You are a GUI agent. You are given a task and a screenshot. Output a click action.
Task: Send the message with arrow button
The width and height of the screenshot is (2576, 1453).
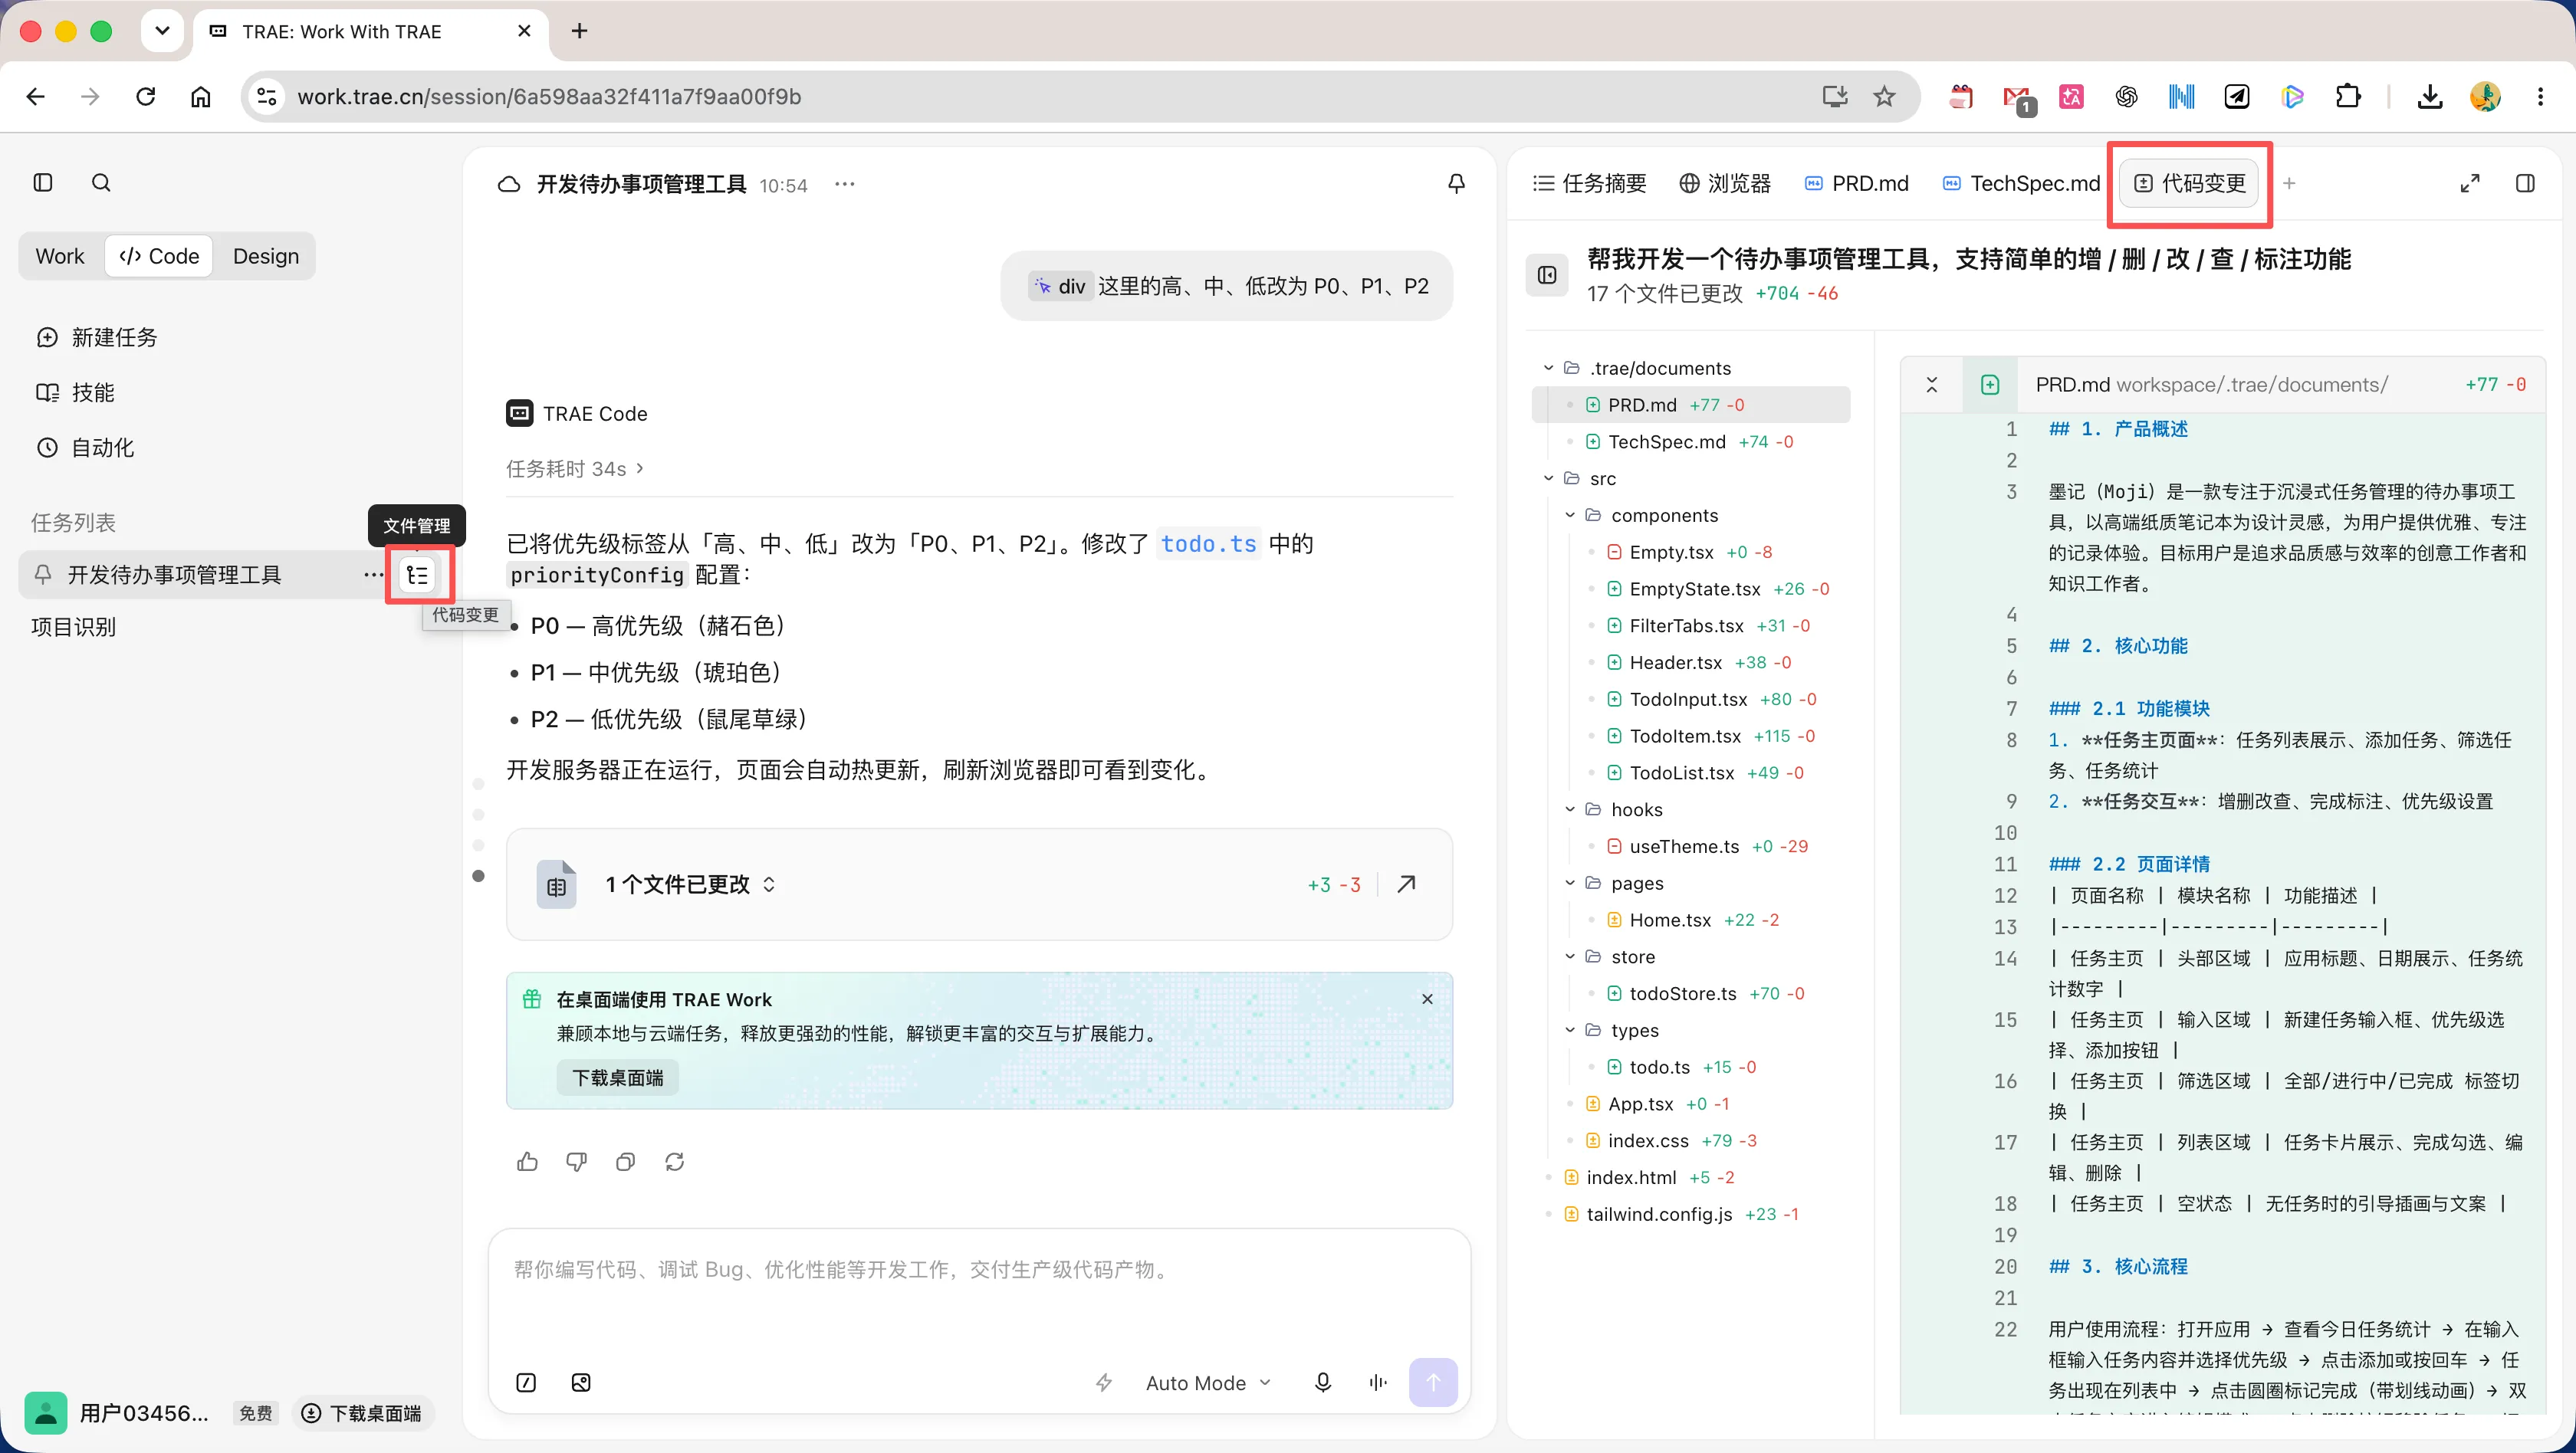[1433, 1382]
